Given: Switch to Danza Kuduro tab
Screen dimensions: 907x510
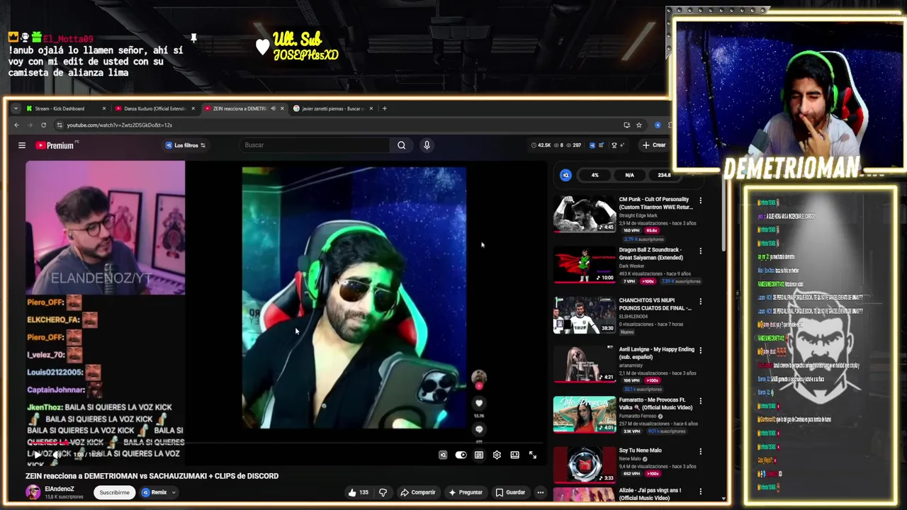Looking at the screenshot, I should pyautogui.click(x=155, y=108).
